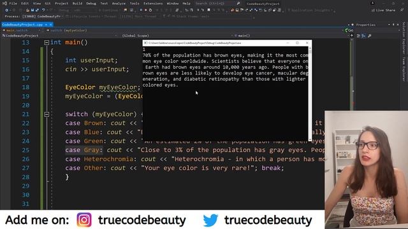Click the account profile icon
Screen dimensions: 408x229
[372, 3]
